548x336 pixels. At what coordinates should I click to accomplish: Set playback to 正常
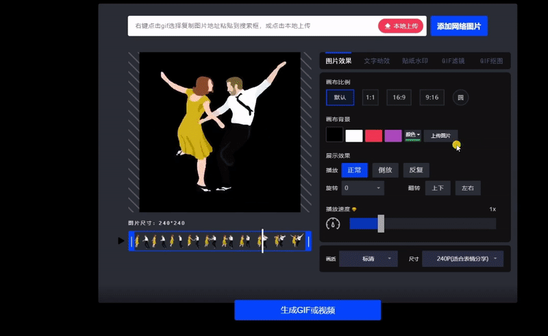coord(354,170)
